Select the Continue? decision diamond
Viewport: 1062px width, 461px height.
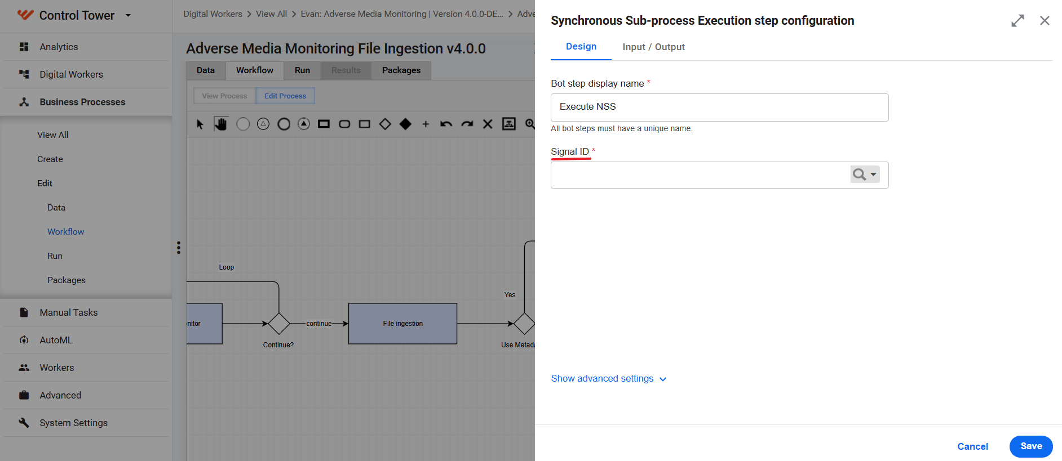(278, 324)
